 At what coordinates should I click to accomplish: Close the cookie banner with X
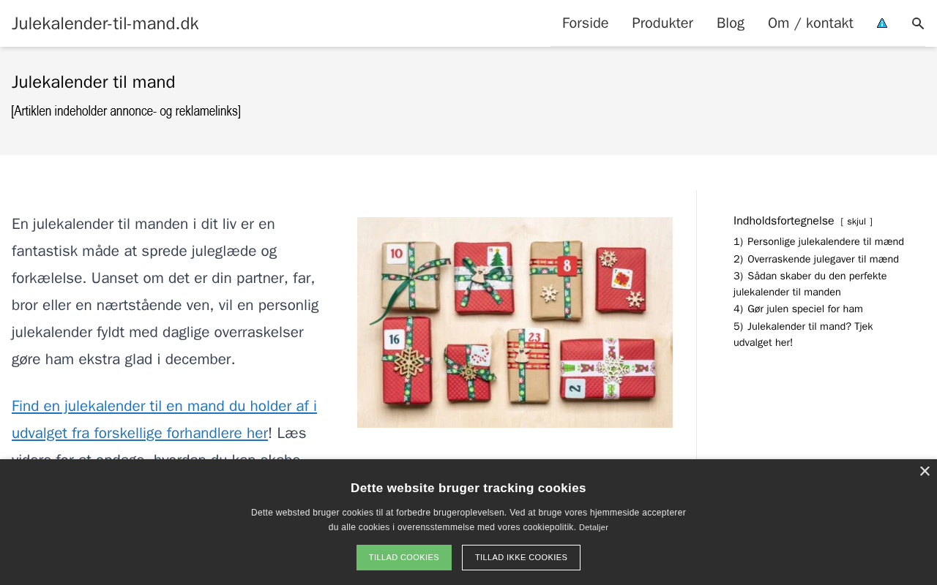coord(925,472)
